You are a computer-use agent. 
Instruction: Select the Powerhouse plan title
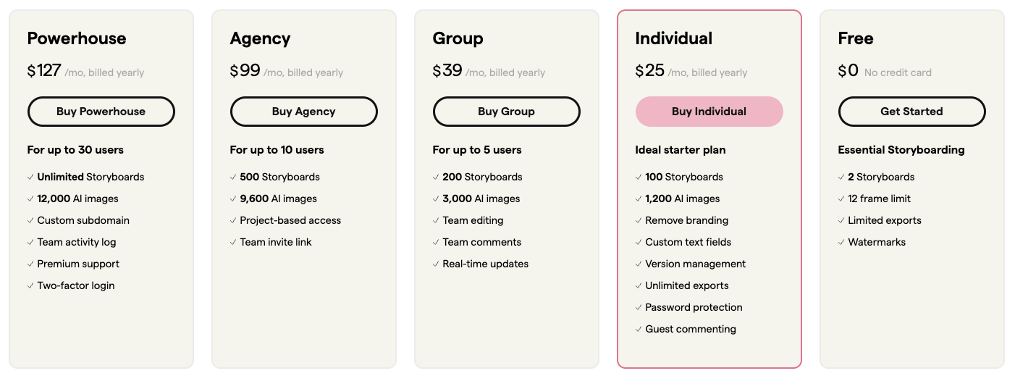point(77,38)
